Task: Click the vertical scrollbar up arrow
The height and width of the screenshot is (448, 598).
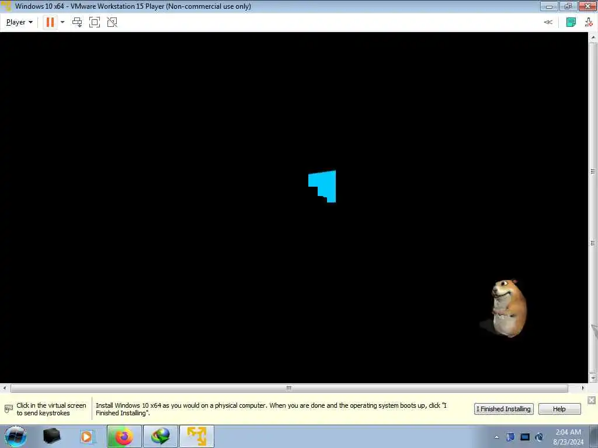Action: pos(593,37)
